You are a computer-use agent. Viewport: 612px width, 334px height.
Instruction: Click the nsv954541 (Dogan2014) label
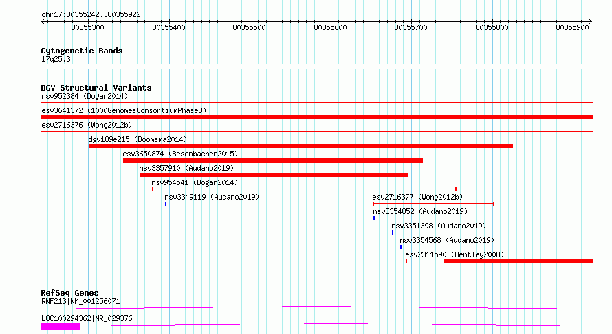[195, 182]
